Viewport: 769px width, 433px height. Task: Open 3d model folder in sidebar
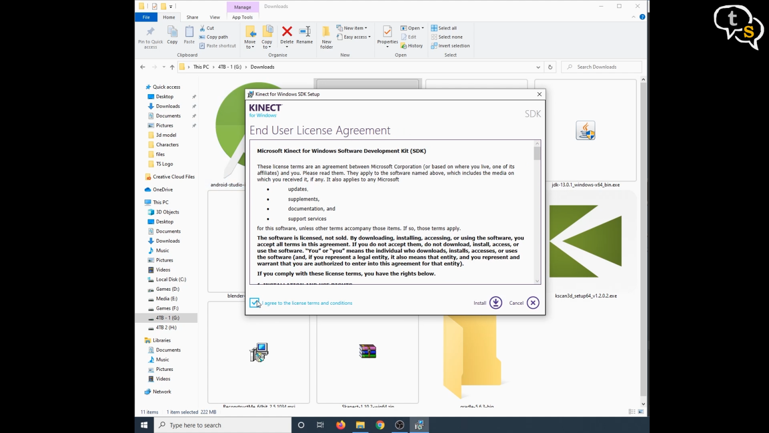click(166, 135)
